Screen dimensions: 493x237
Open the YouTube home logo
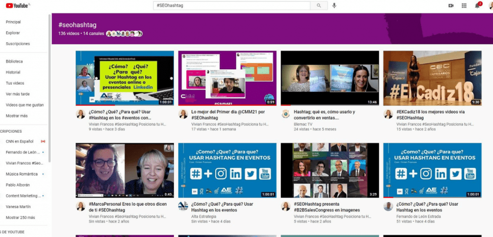(18, 5)
